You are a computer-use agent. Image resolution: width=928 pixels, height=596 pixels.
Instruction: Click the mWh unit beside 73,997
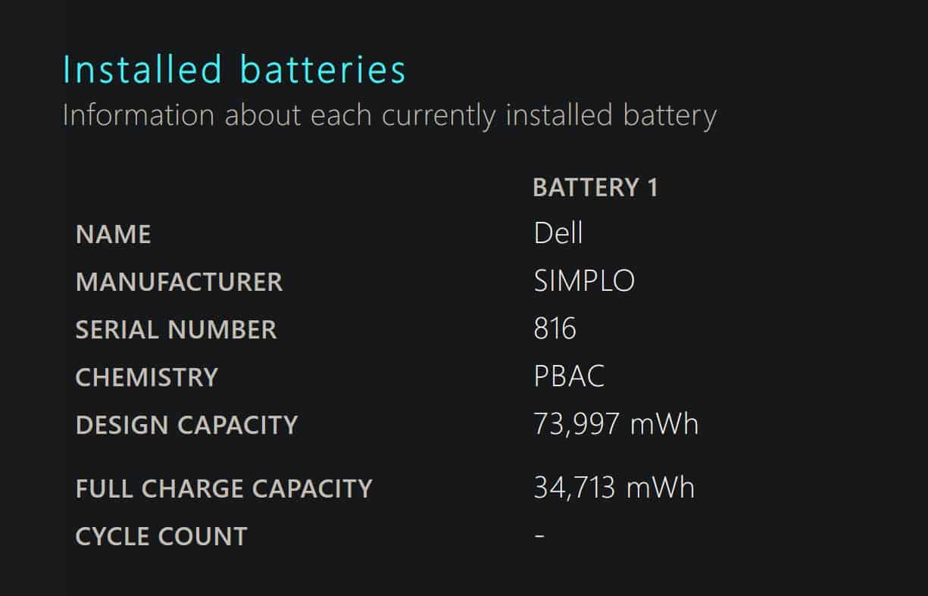coord(664,424)
